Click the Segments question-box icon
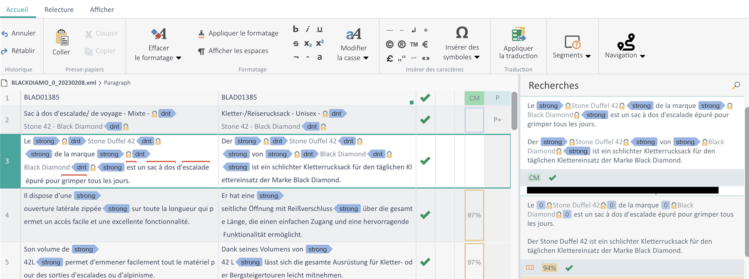 pos(572,42)
